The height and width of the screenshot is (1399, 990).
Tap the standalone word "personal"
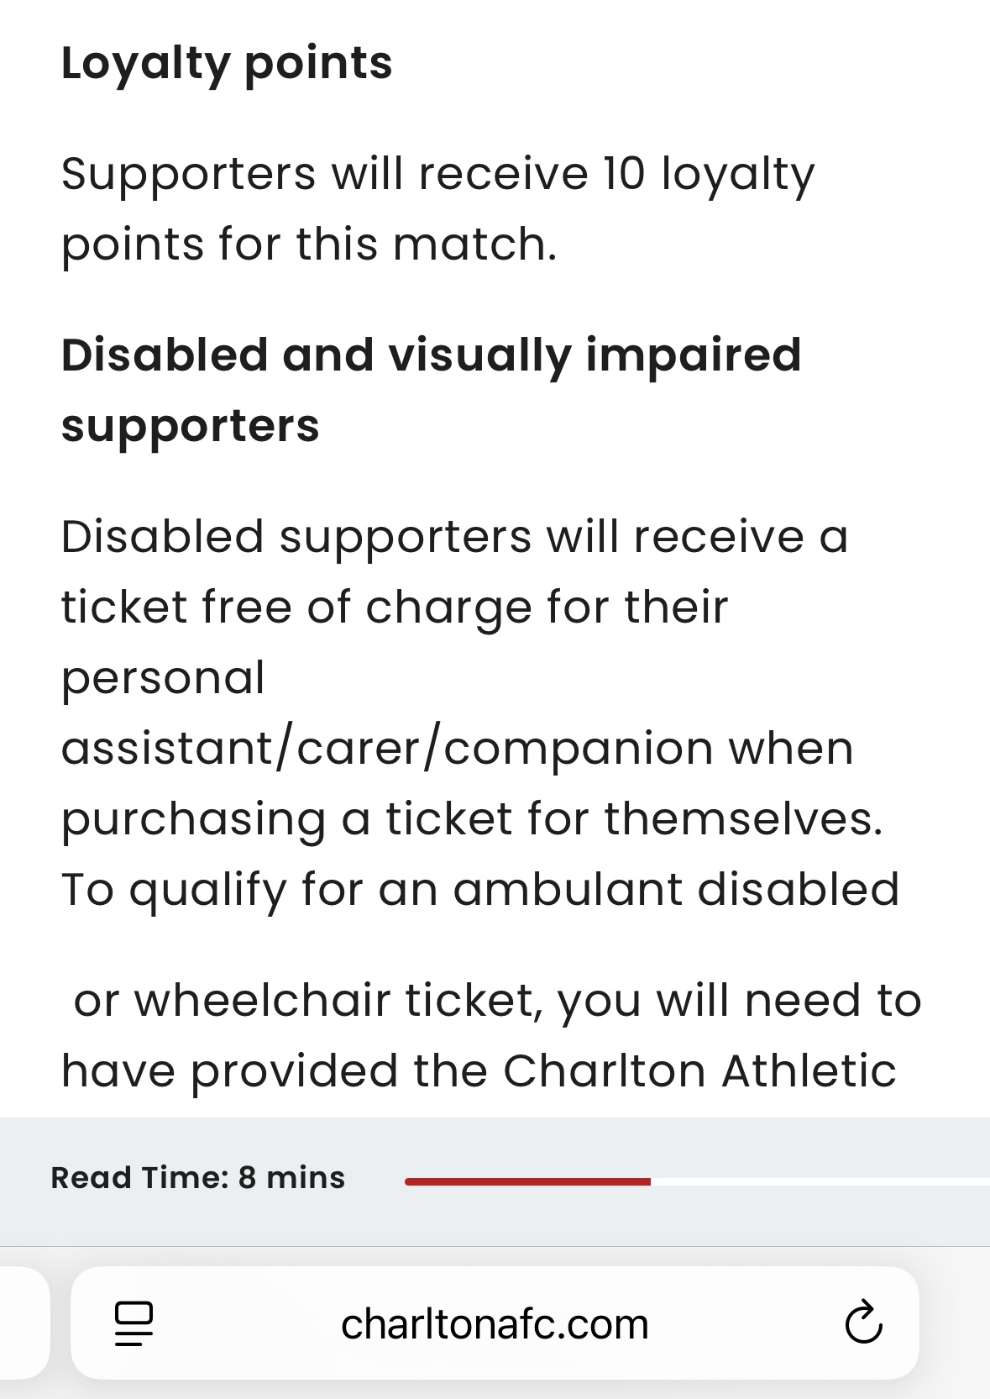(163, 680)
